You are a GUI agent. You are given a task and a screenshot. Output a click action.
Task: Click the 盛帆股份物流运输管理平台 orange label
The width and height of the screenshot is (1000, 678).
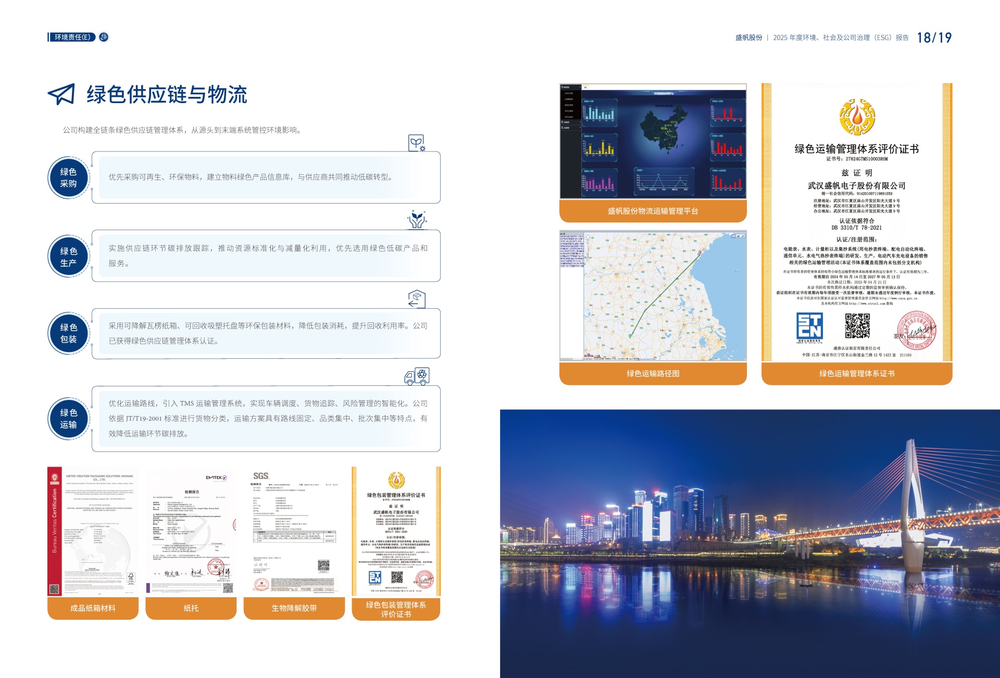(653, 211)
